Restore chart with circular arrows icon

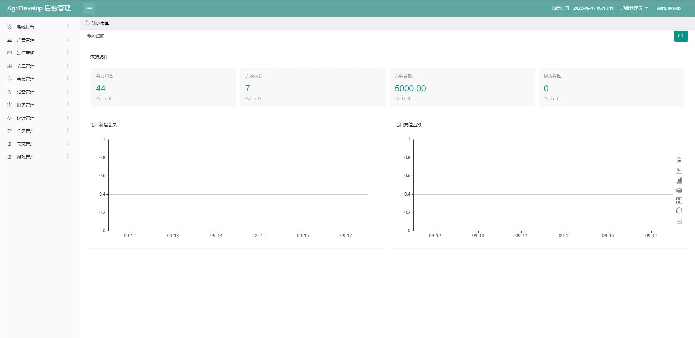click(679, 211)
